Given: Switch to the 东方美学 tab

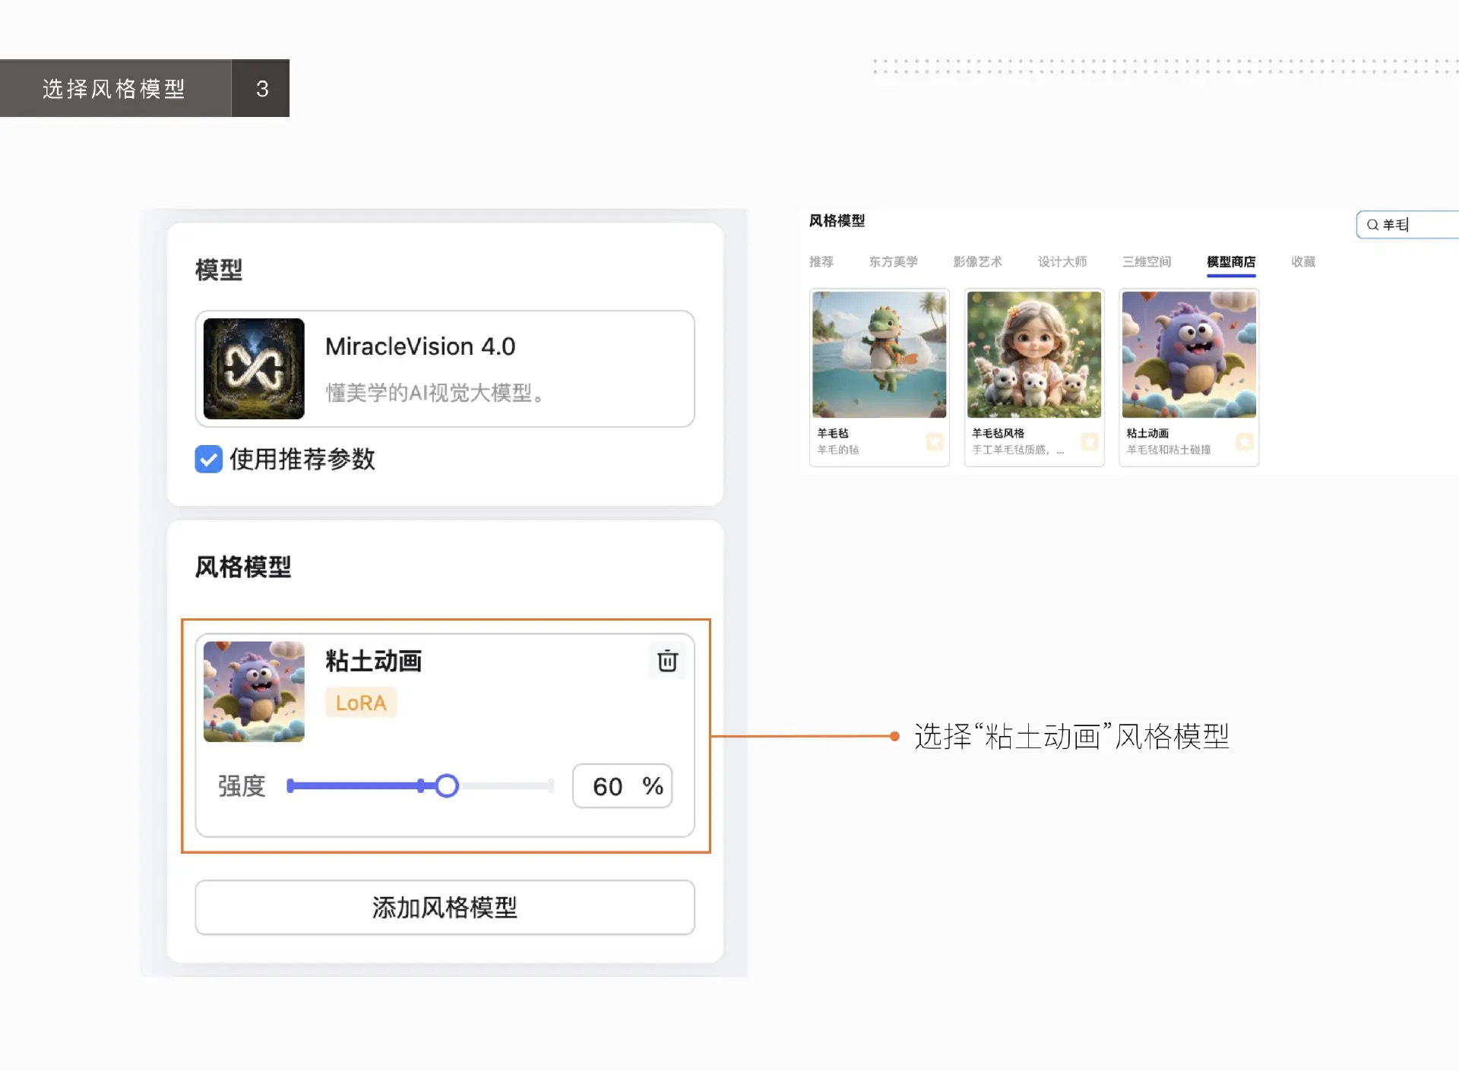Looking at the screenshot, I should pyautogui.click(x=894, y=262).
